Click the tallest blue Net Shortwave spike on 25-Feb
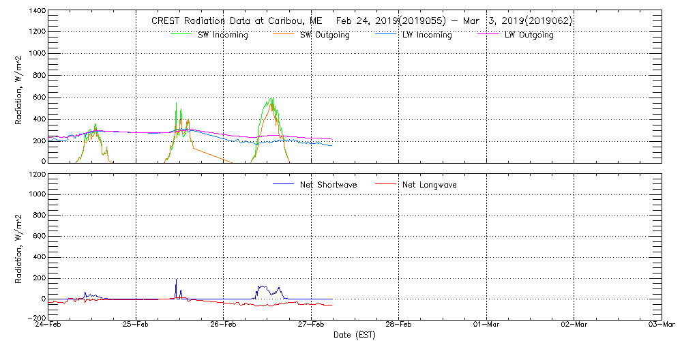 coord(176,280)
